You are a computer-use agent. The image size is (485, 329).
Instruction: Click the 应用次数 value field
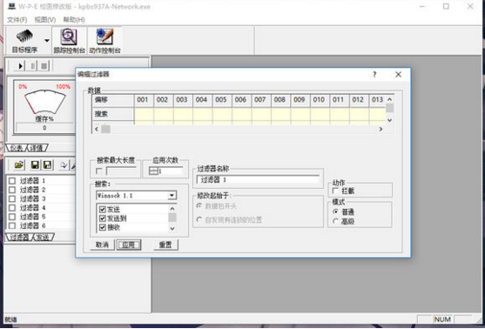pyautogui.click(x=170, y=171)
